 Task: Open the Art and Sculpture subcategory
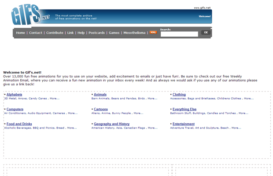point(207,128)
